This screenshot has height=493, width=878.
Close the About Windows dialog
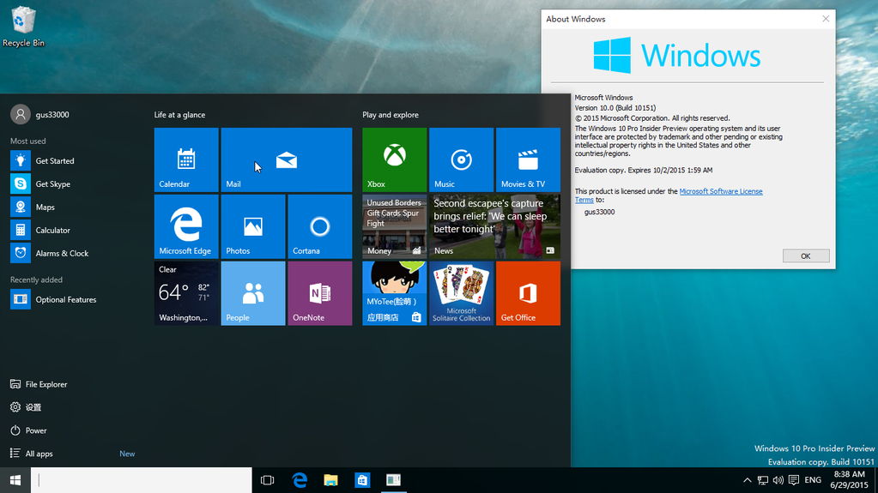point(826,19)
